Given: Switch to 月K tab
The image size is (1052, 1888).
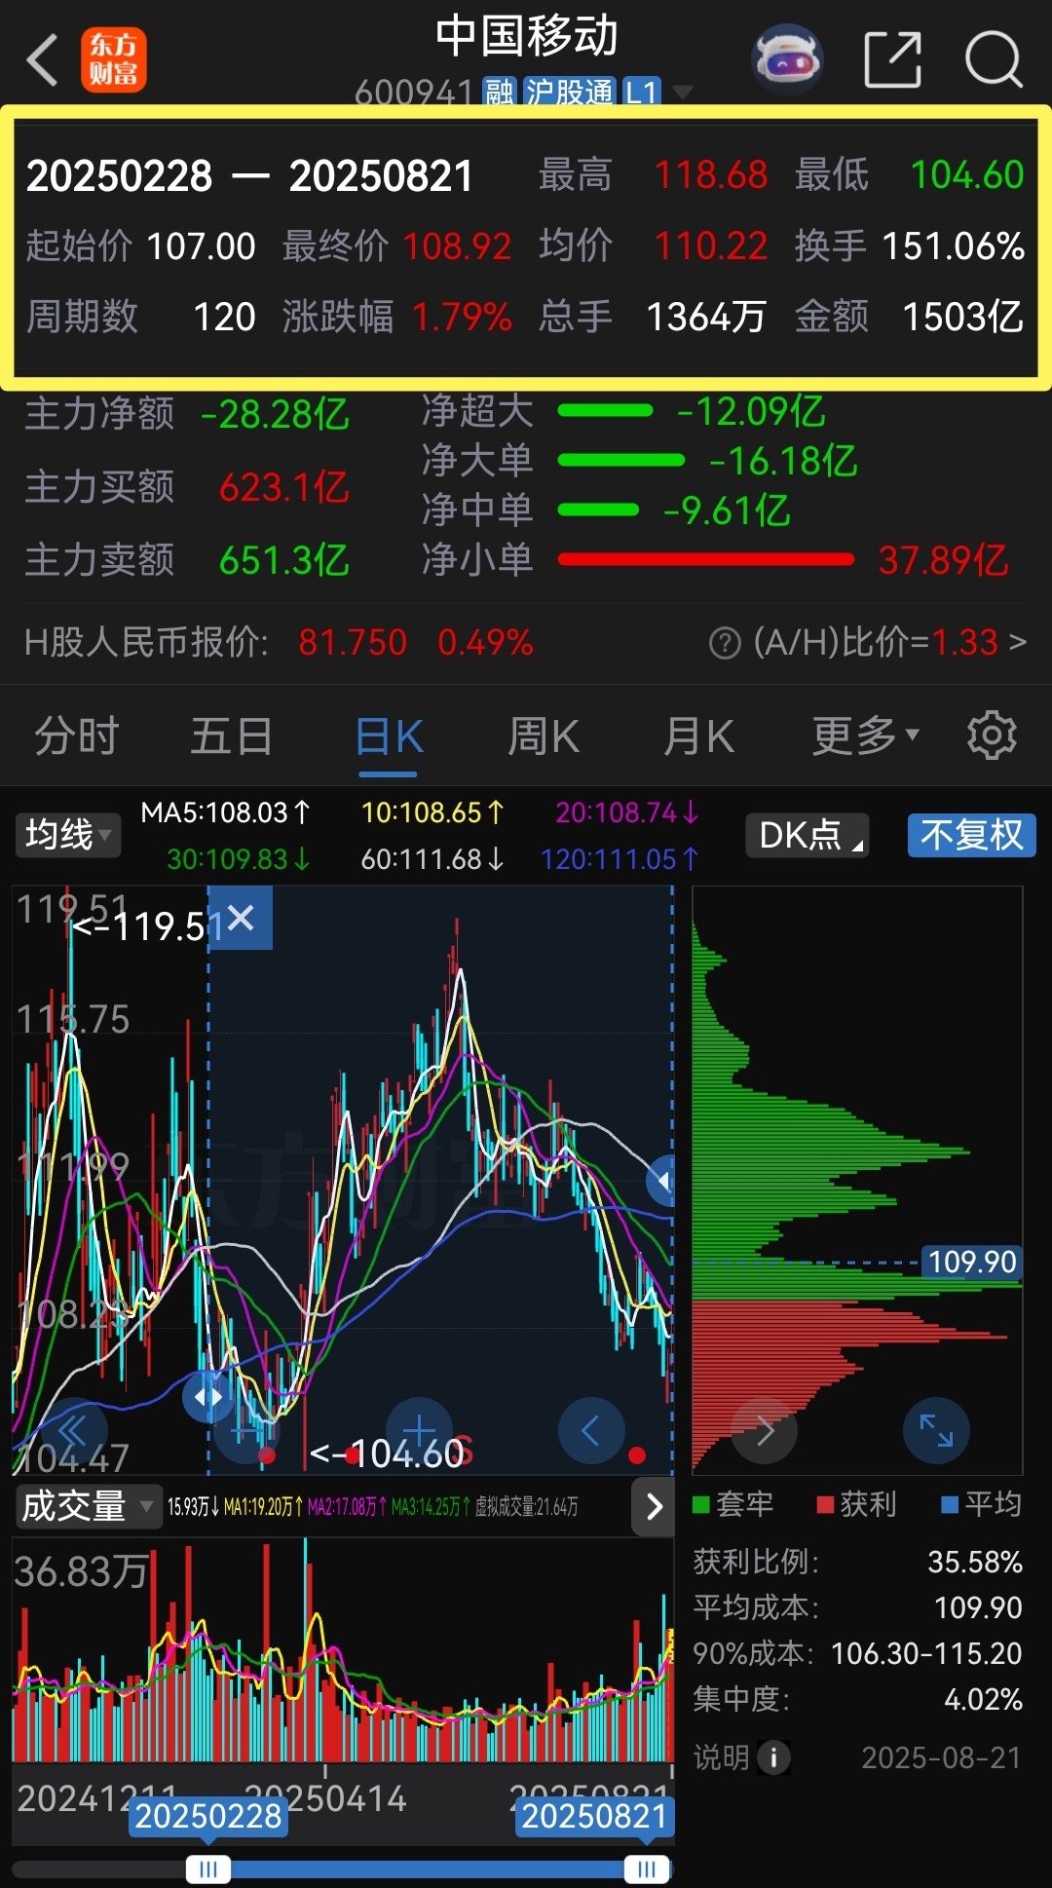Looking at the screenshot, I should click(698, 736).
